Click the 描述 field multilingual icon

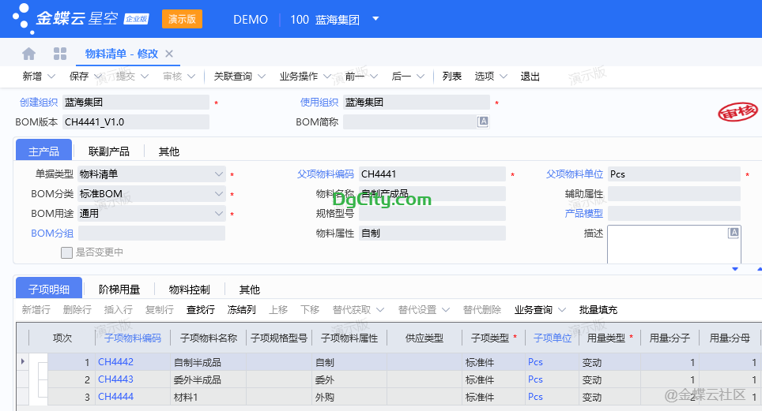click(x=734, y=232)
